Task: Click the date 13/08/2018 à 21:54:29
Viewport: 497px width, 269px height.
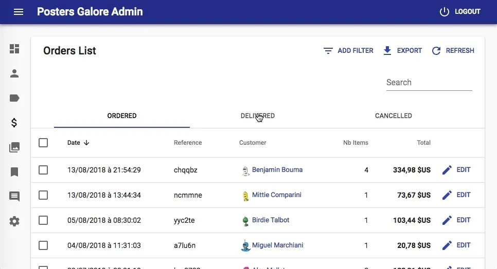Action: 104,170
